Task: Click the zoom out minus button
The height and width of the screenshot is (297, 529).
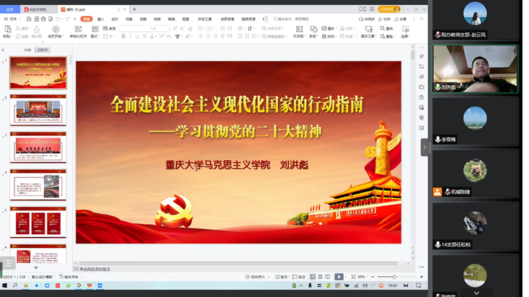Action: [x=372, y=277]
